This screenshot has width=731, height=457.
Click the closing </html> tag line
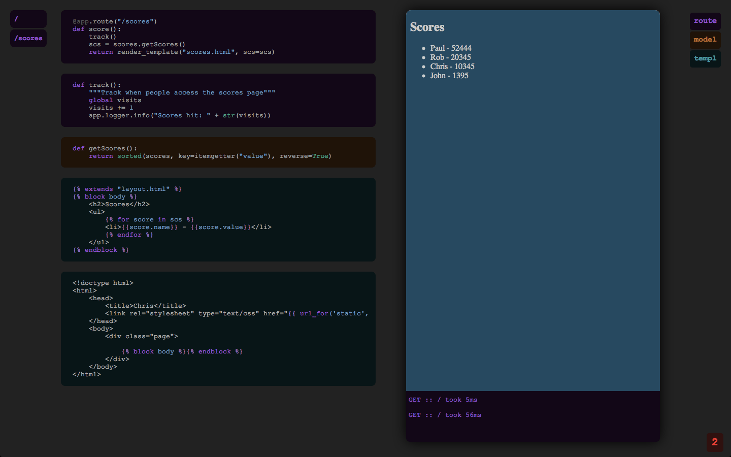[x=86, y=374]
